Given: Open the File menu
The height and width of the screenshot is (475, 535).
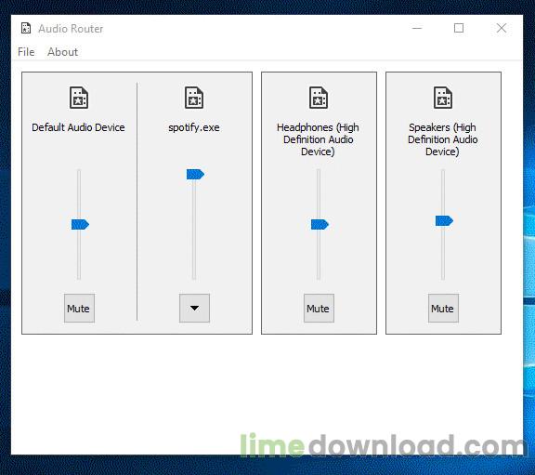Looking at the screenshot, I should click(x=26, y=52).
